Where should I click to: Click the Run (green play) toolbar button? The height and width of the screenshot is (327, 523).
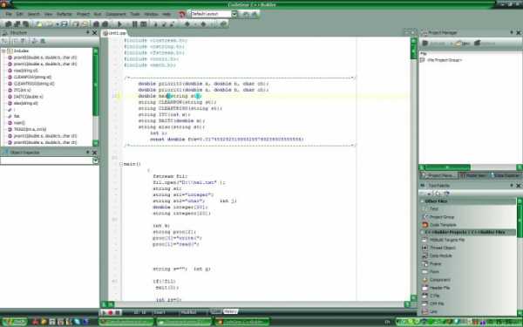pos(119,24)
